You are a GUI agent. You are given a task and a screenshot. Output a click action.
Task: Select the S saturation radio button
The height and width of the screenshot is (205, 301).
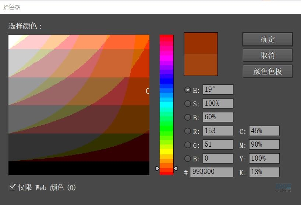pos(188,104)
